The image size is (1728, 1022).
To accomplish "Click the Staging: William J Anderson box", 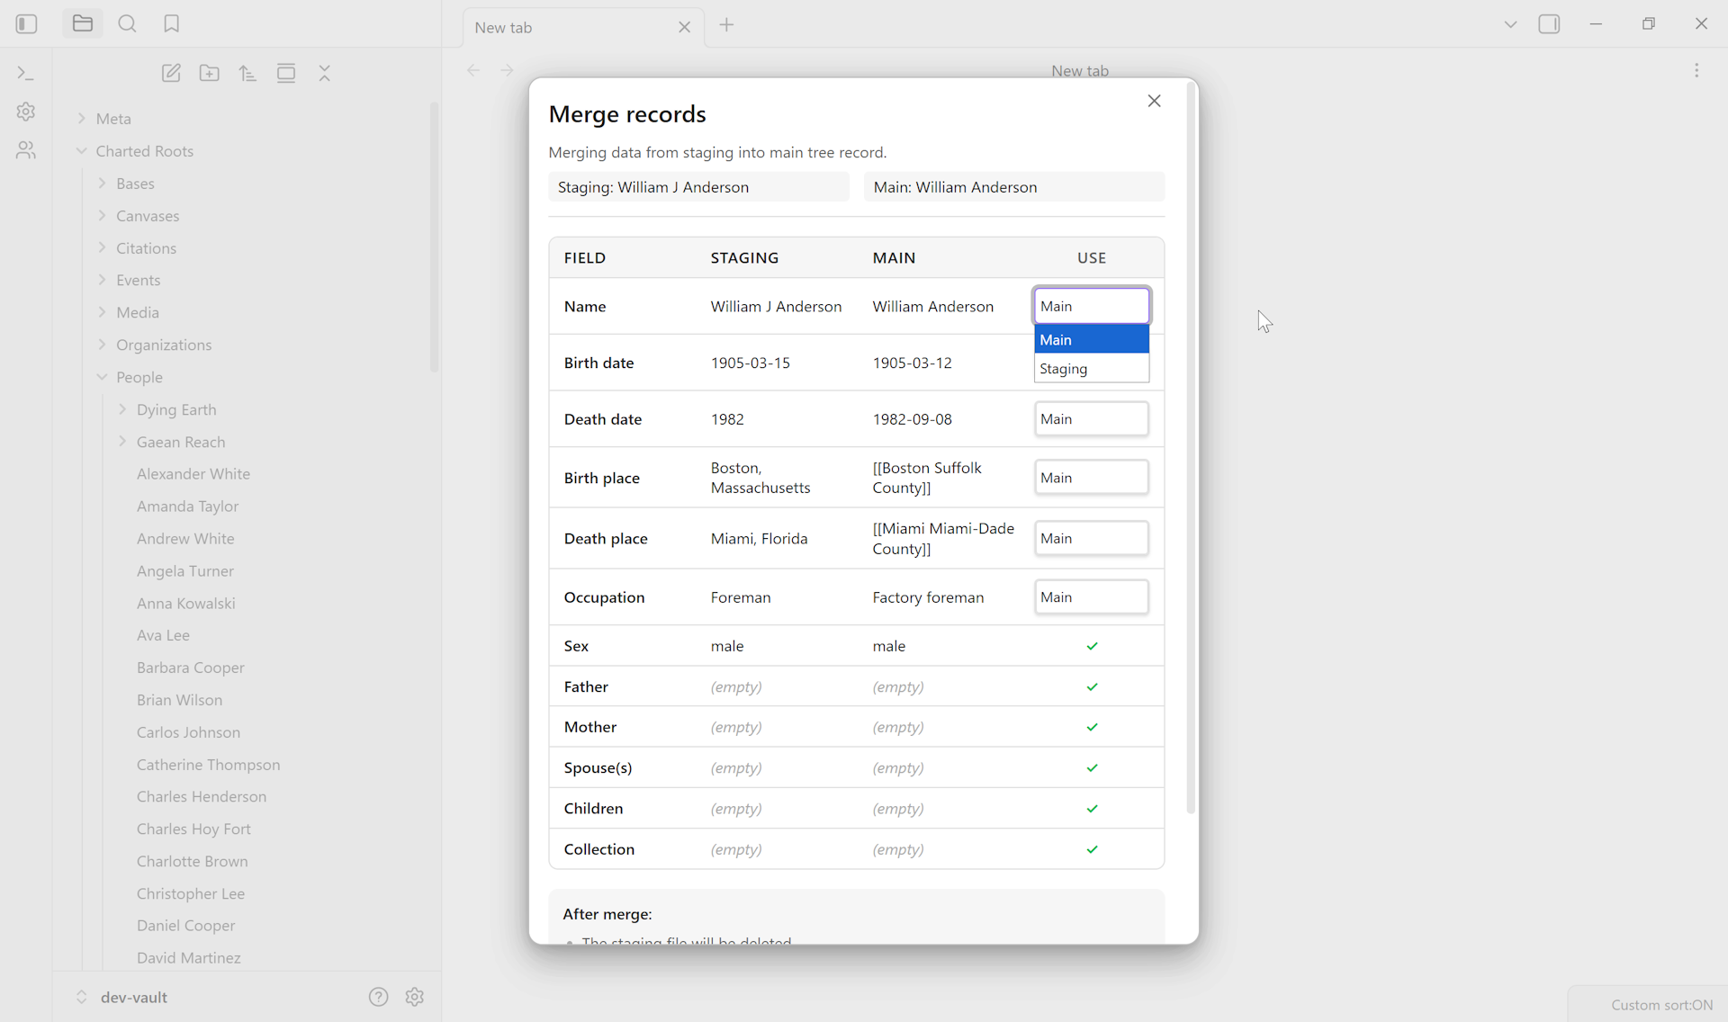I will coord(698,187).
